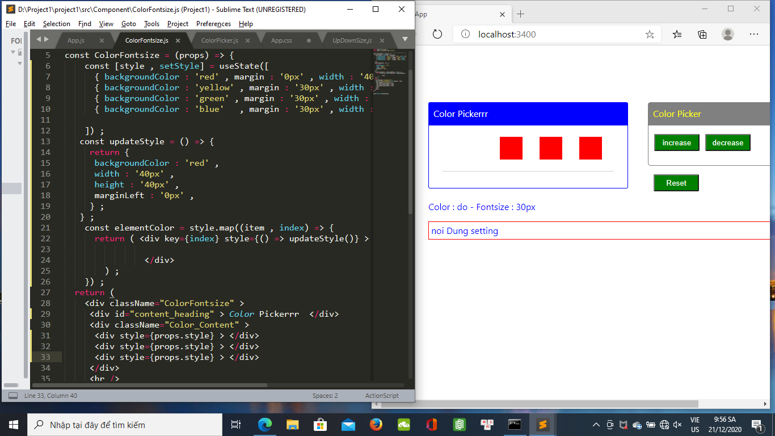Add this page to favorites star
775x436 pixels.
(x=650, y=35)
